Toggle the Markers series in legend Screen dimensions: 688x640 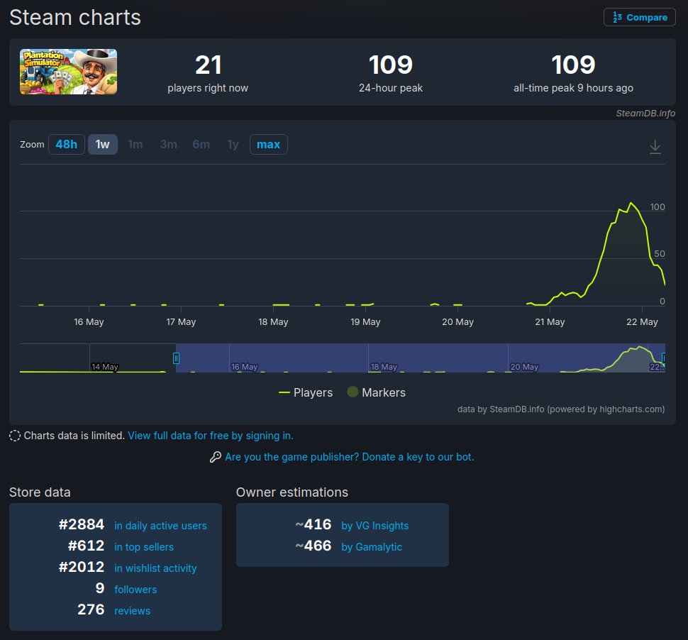(x=377, y=392)
